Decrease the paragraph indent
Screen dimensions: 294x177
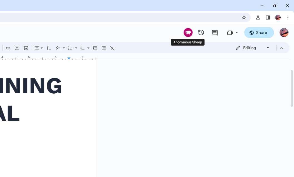(x=95, y=48)
